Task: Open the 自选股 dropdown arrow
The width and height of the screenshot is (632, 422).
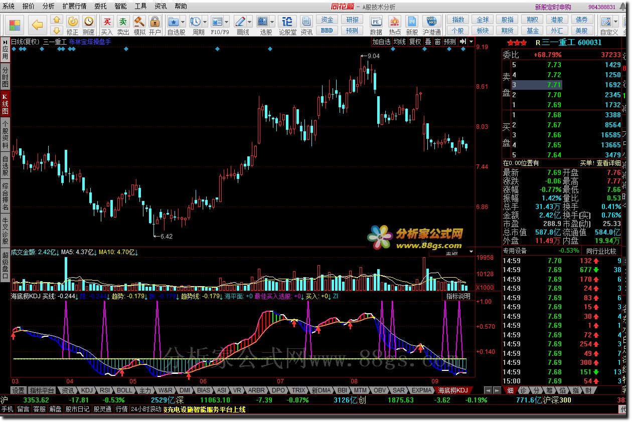Action: pyautogui.click(x=183, y=22)
